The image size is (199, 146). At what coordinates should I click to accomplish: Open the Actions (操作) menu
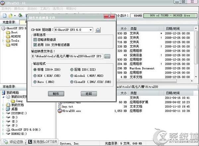[x=19, y=9]
